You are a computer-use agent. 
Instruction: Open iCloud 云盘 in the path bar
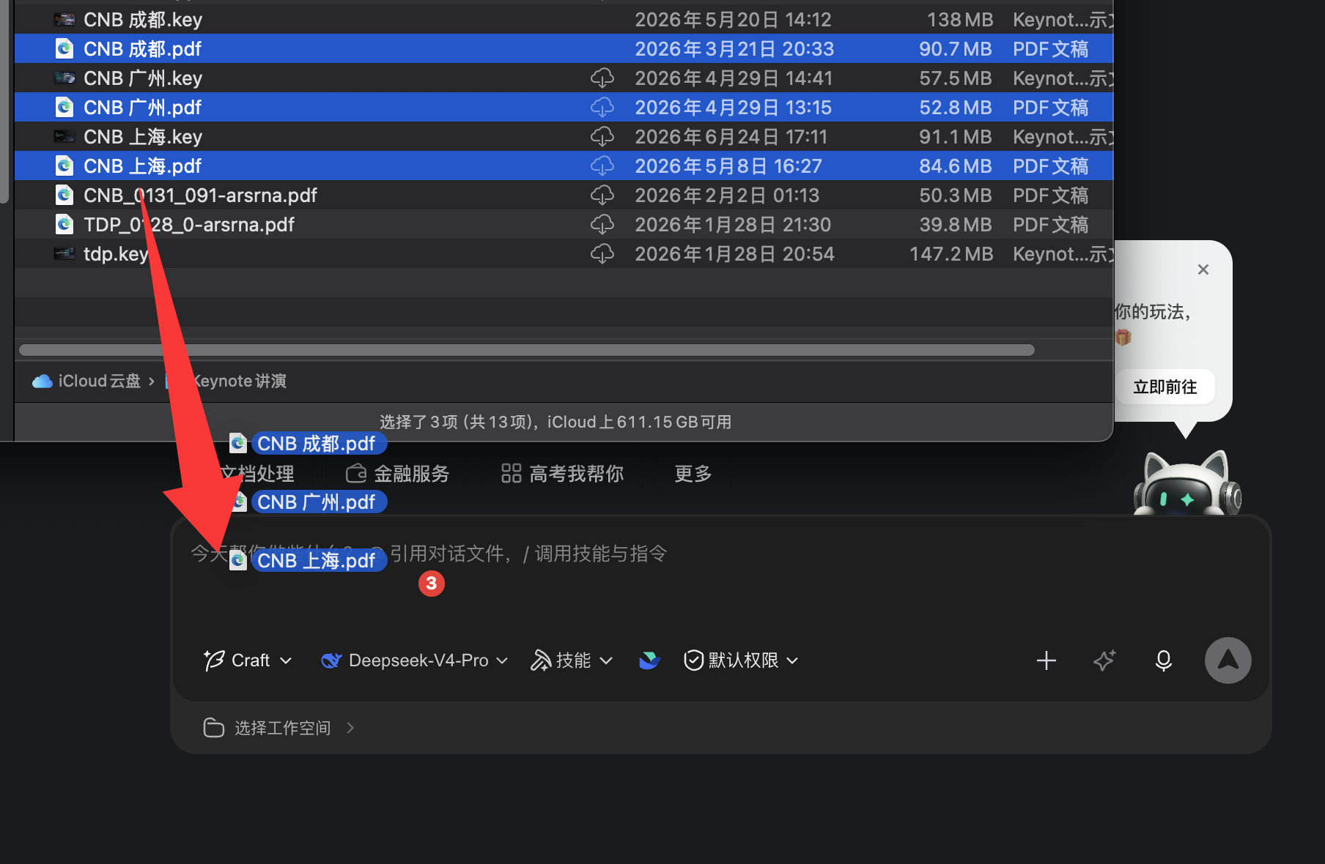coord(86,381)
